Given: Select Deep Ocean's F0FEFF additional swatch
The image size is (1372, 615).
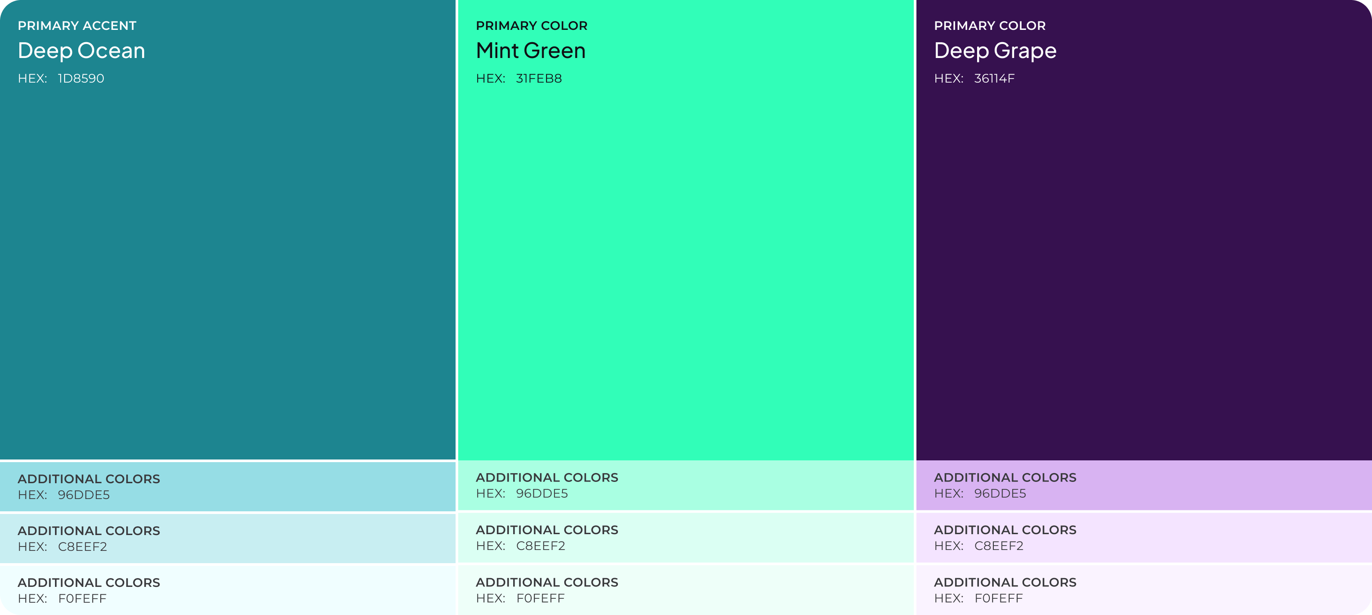Looking at the screenshot, I should click(x=228, y=590).
